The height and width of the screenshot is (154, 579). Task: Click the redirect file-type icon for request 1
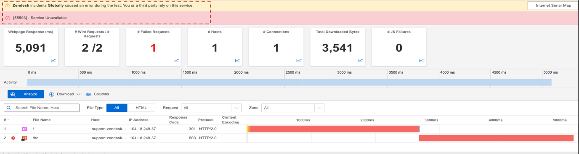tap(24, 129)
